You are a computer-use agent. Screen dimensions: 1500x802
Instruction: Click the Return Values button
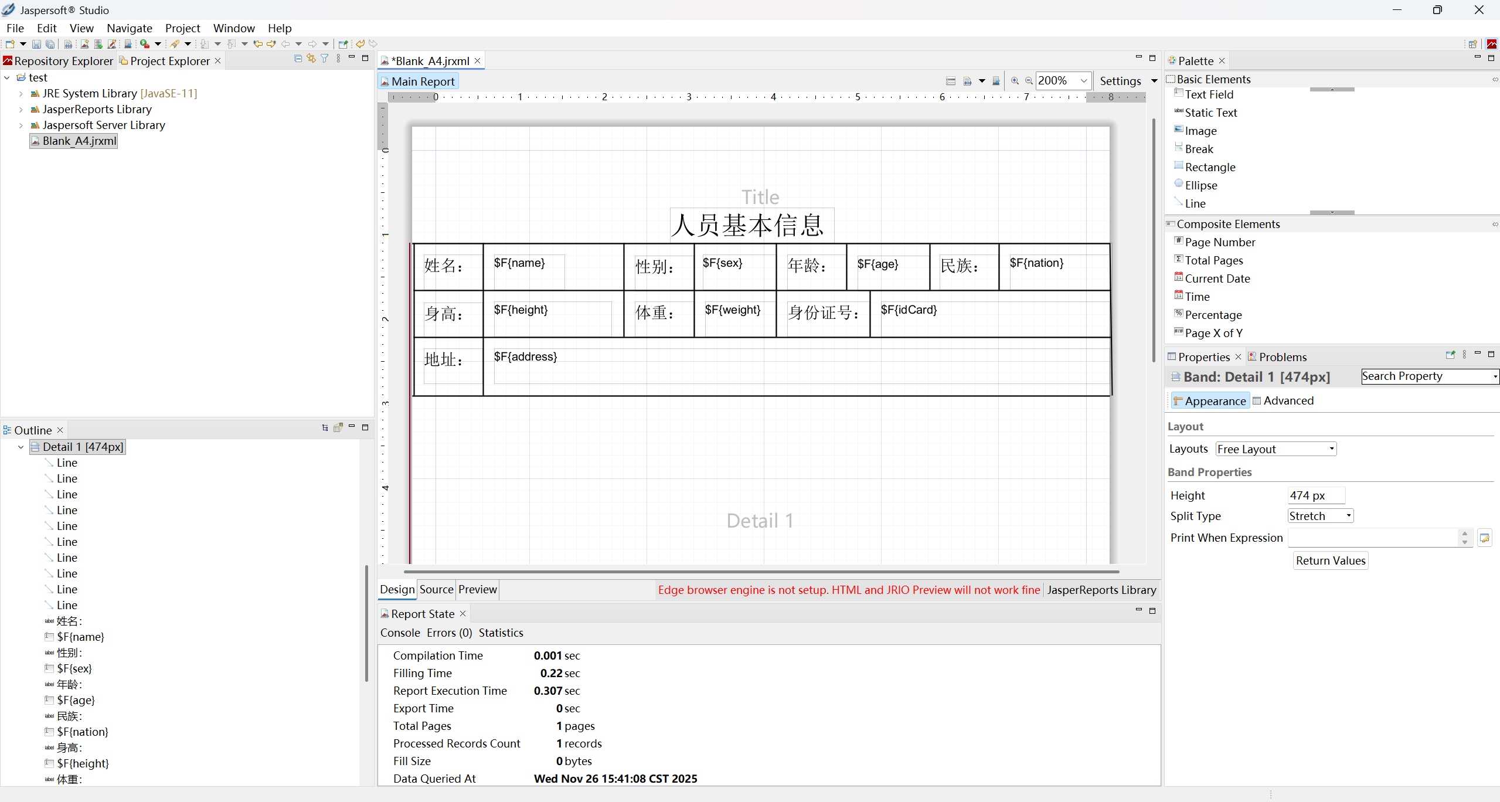point(1330,560)
